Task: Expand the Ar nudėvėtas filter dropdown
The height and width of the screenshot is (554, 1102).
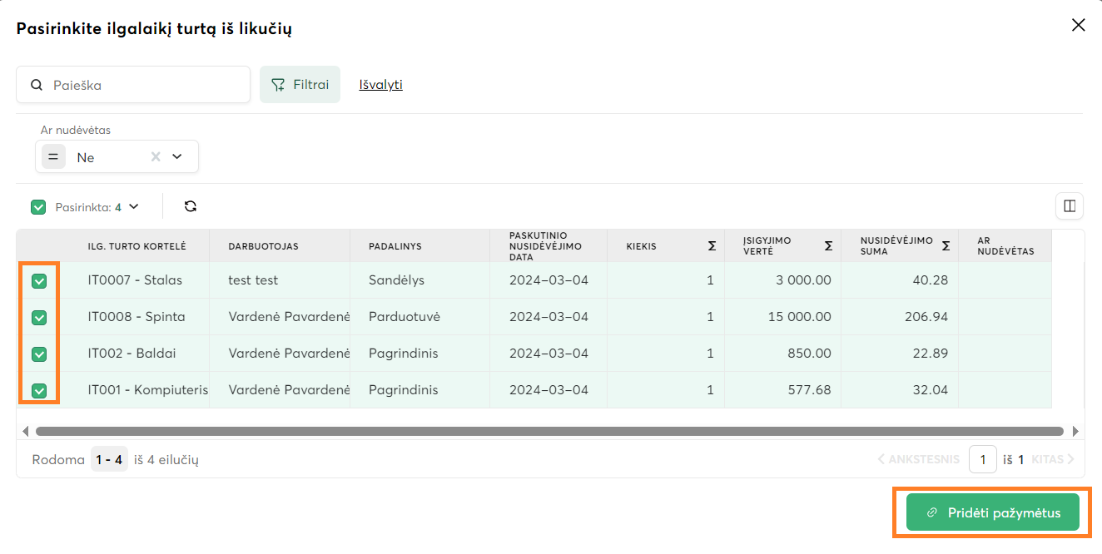Action: click(x=177, y=156)
